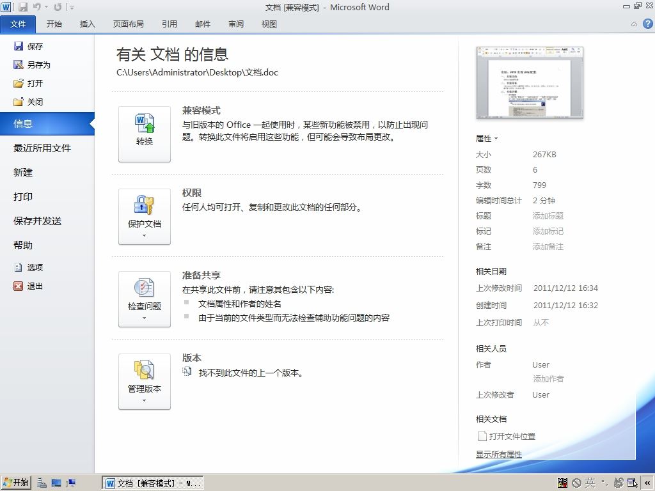Image resolution: width=655 pixels, height=491 pixels.
Task: Switch to the 审阅 ribbon tab
Action: 236,24
